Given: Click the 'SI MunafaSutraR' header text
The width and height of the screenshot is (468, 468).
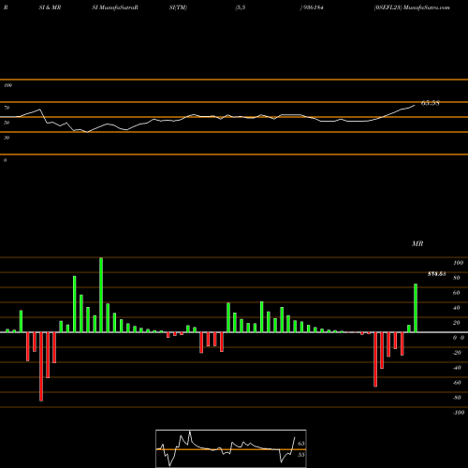Looking at the screenshot, I should (x=115, y=7).
